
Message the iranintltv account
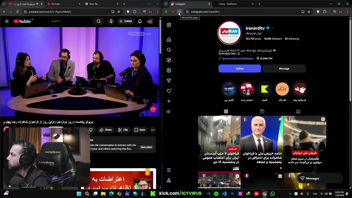284,68
